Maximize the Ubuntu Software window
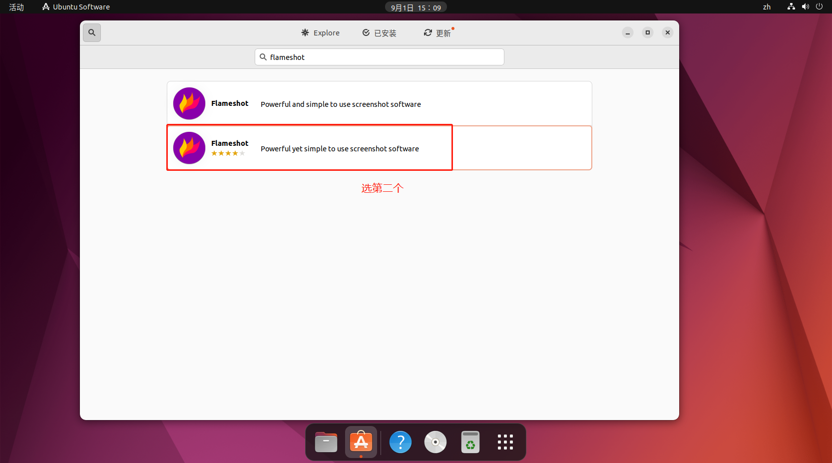Viewport: 832px width, 463px height. click(648, 32)
